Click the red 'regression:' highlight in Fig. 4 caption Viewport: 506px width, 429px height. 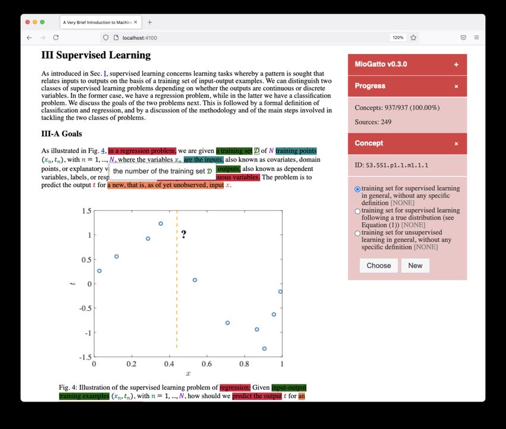(235, 387)
